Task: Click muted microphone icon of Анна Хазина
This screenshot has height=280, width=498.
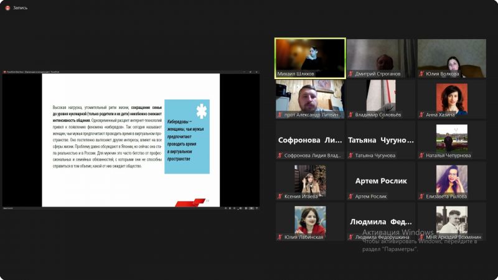Action: (421, 114)
